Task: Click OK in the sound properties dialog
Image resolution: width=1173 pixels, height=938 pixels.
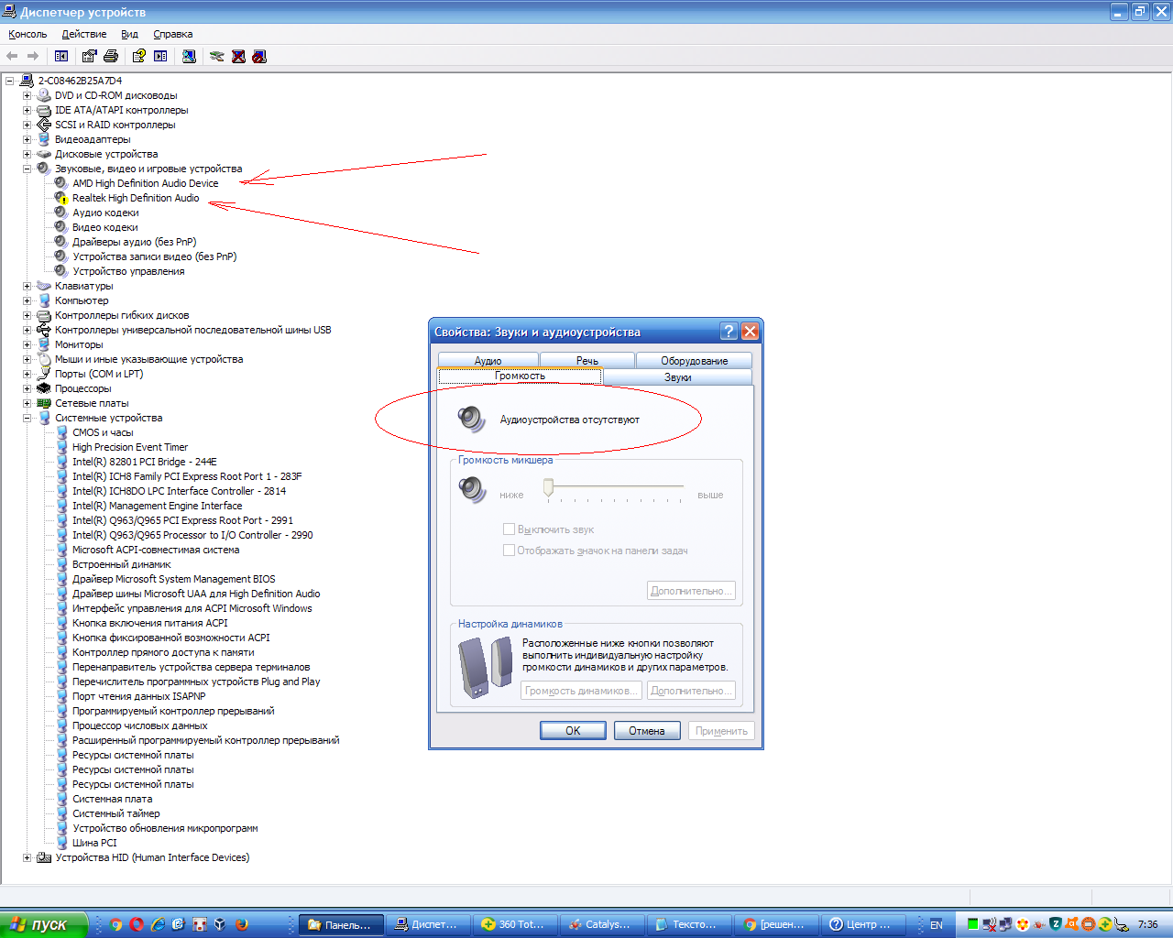Action: tap(573, 731)
